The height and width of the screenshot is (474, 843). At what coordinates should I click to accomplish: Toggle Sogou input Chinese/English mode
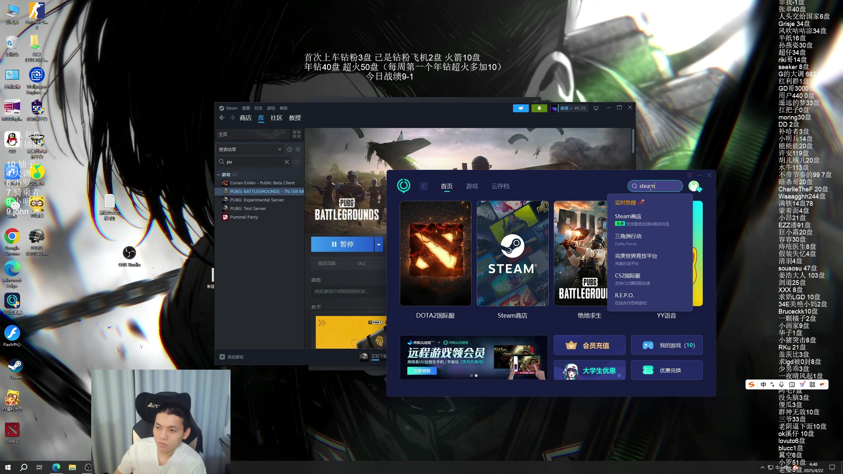click(763, 384)
